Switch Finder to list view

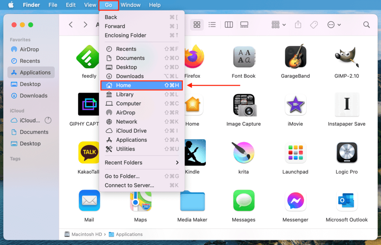(x=212, y=24)
